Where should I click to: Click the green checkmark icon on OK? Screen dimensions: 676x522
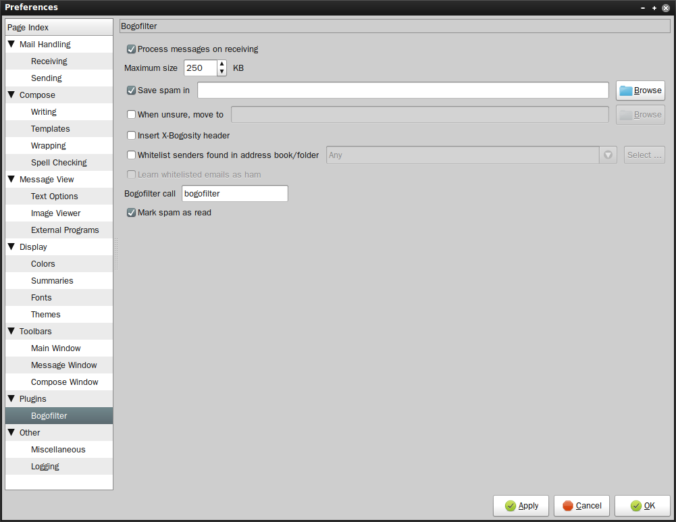[636, 506]
